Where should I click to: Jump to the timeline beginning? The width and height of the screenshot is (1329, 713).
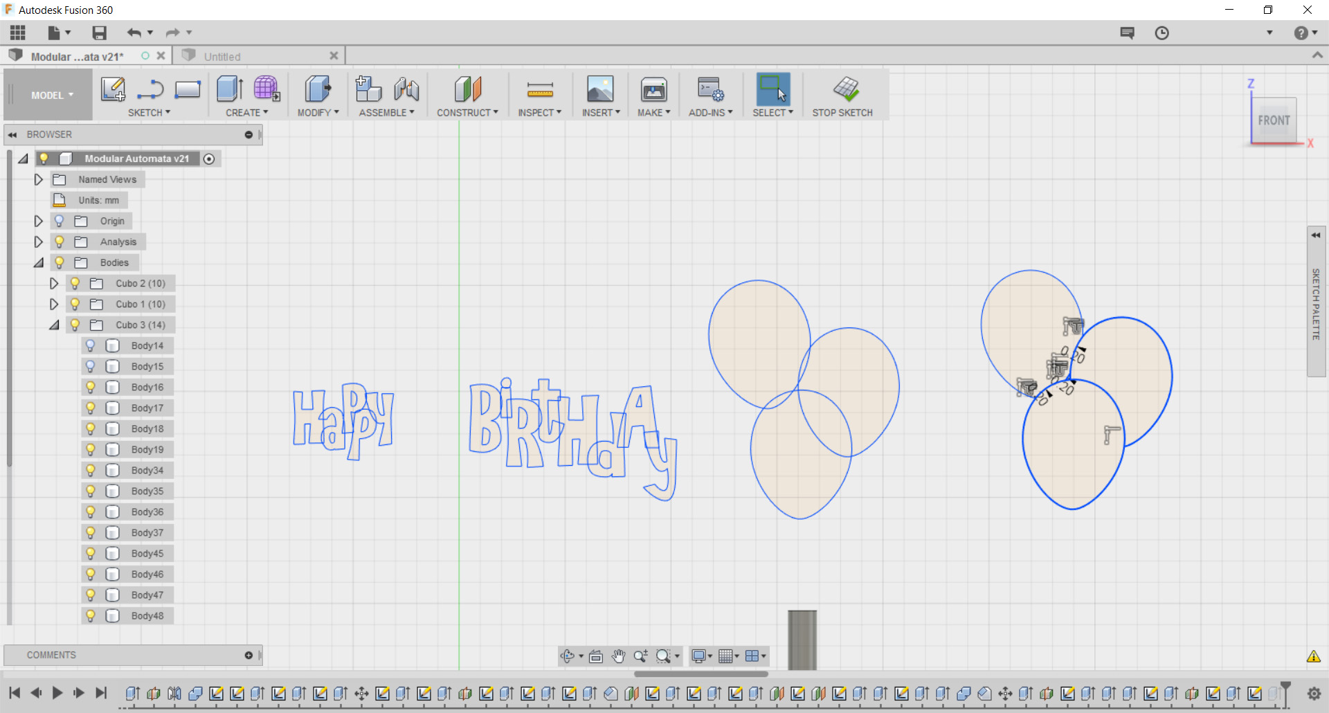click(x=15, y=693)
